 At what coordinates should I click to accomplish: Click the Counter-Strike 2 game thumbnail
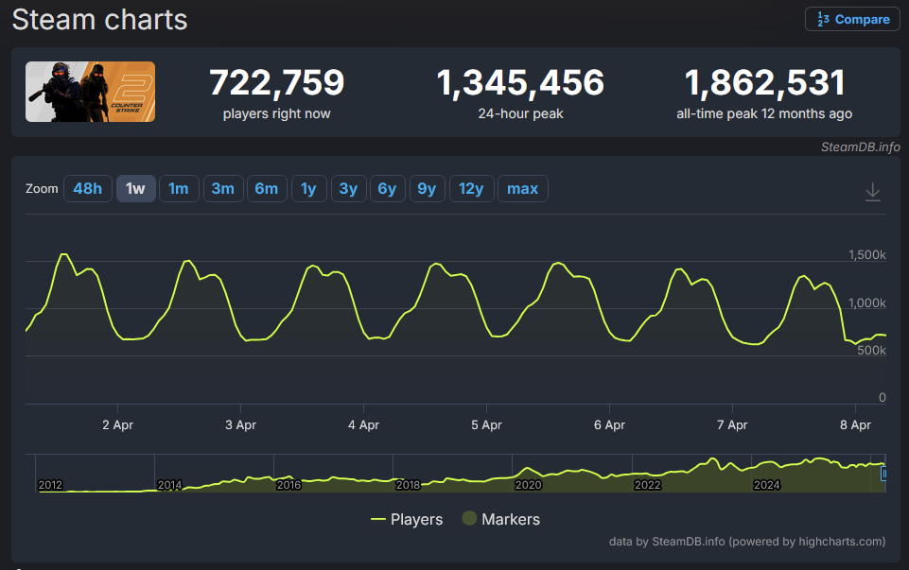point(91,92)
